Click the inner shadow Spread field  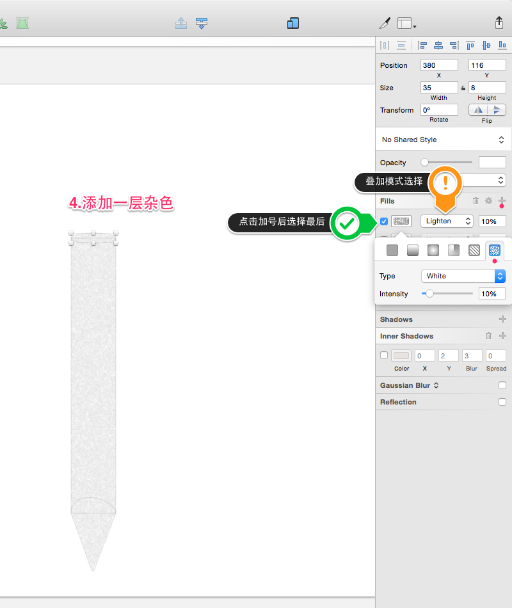click(496, 356)
